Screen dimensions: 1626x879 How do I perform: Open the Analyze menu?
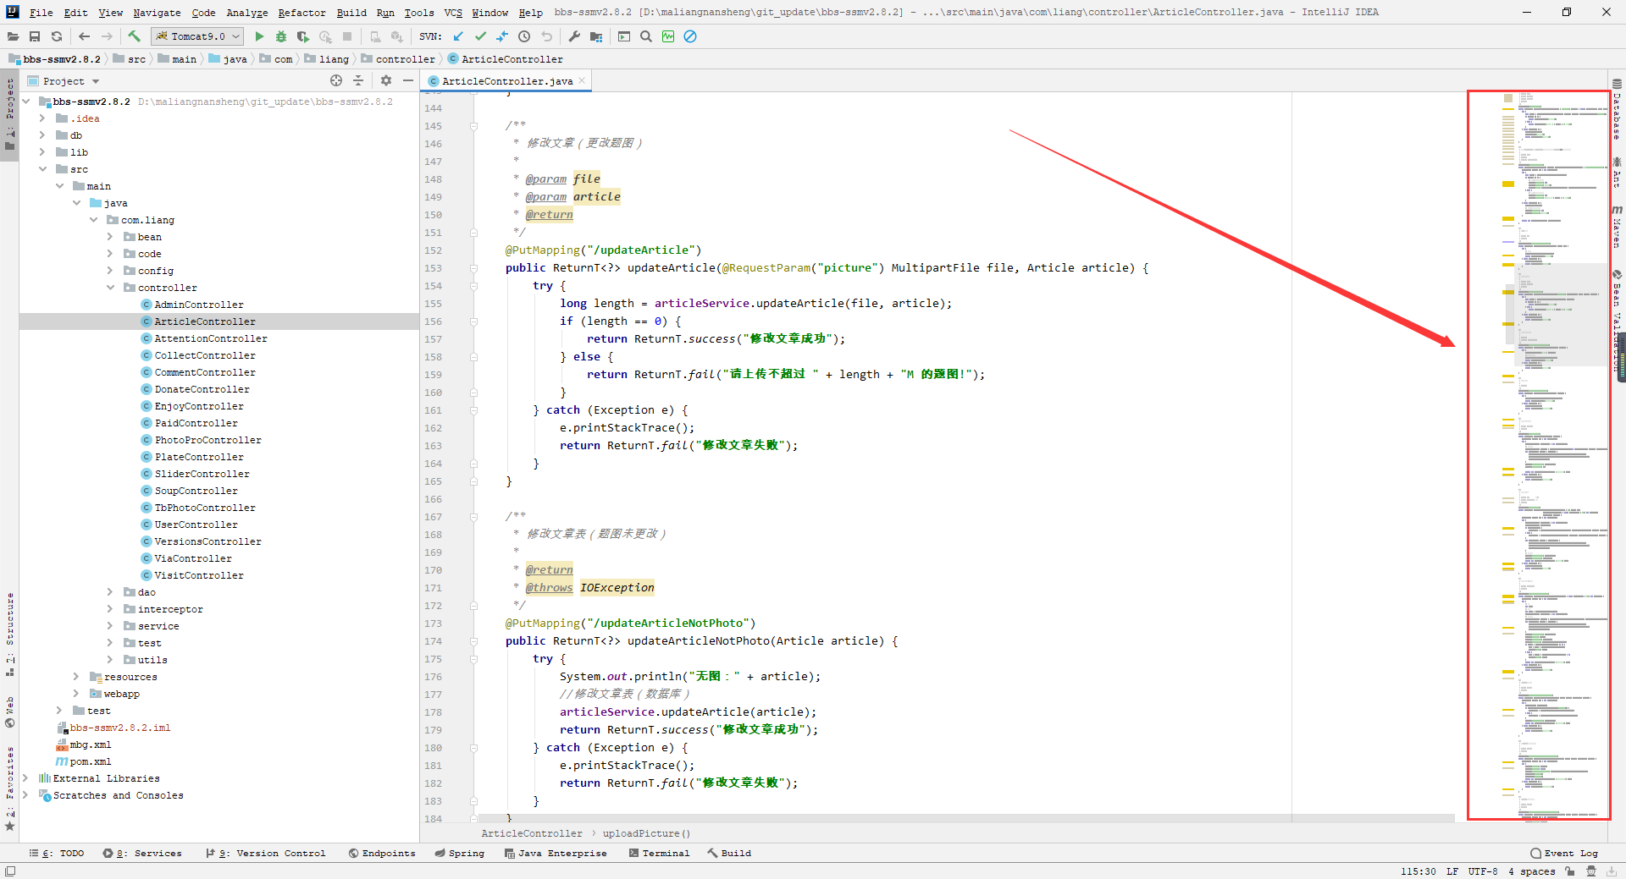(x=246, y=13)
